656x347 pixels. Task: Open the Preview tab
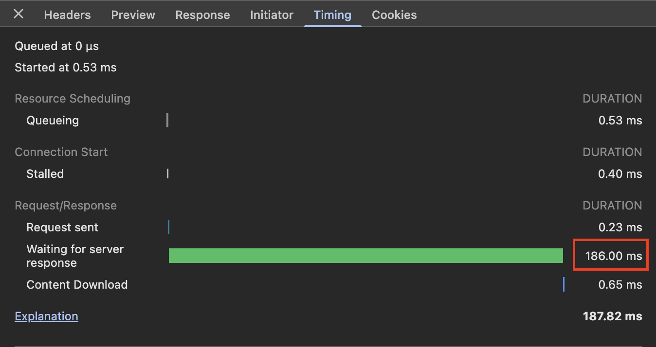(133, 15)
